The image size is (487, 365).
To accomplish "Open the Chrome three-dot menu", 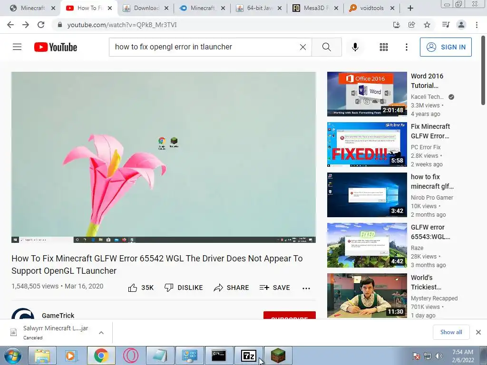I will tap(477, 25).
